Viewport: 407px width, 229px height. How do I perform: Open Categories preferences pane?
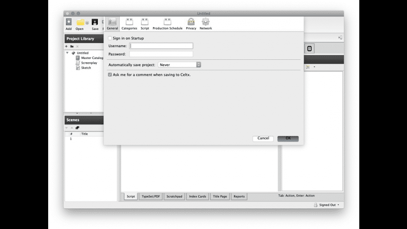click(x=129, y=22)
